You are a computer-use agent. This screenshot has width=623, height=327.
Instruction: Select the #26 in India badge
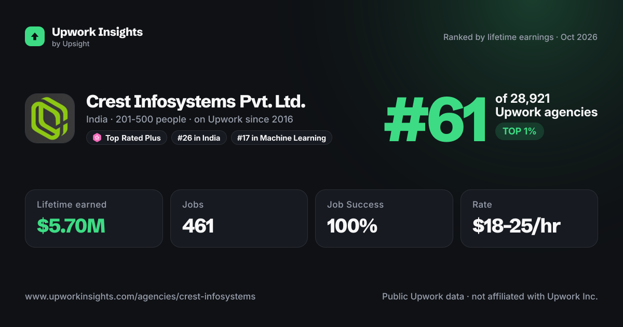199,138
